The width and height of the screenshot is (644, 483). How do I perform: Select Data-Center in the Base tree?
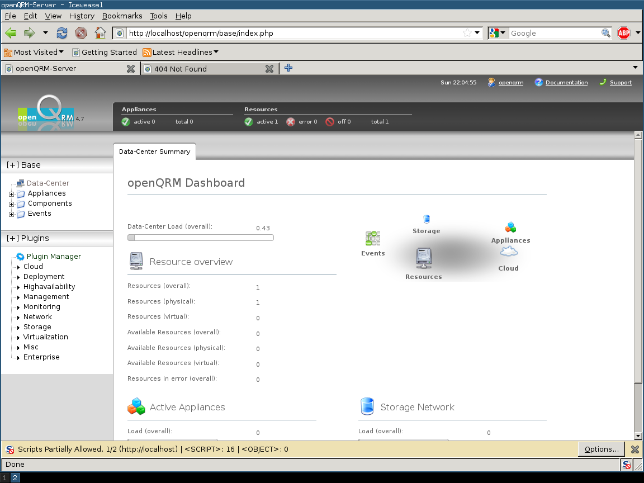coord(48,183)
